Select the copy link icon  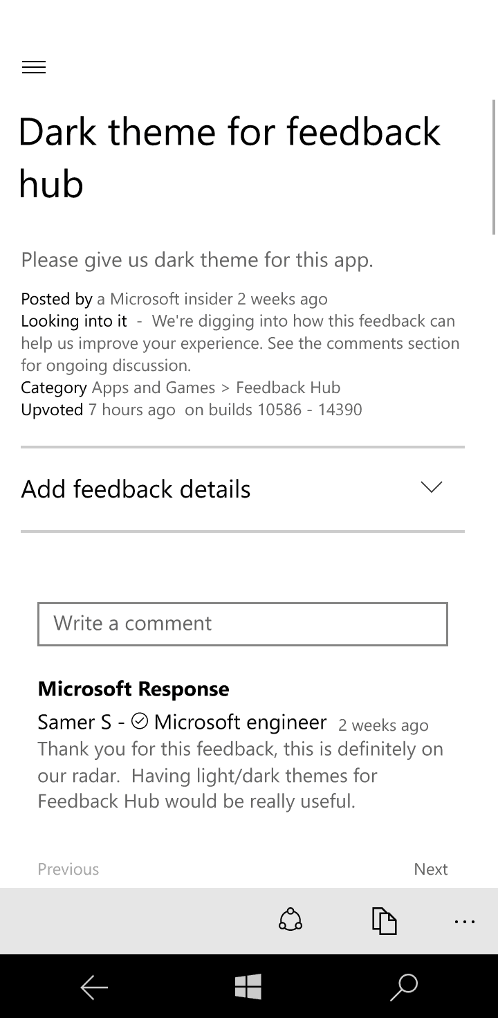pos(384,920)
